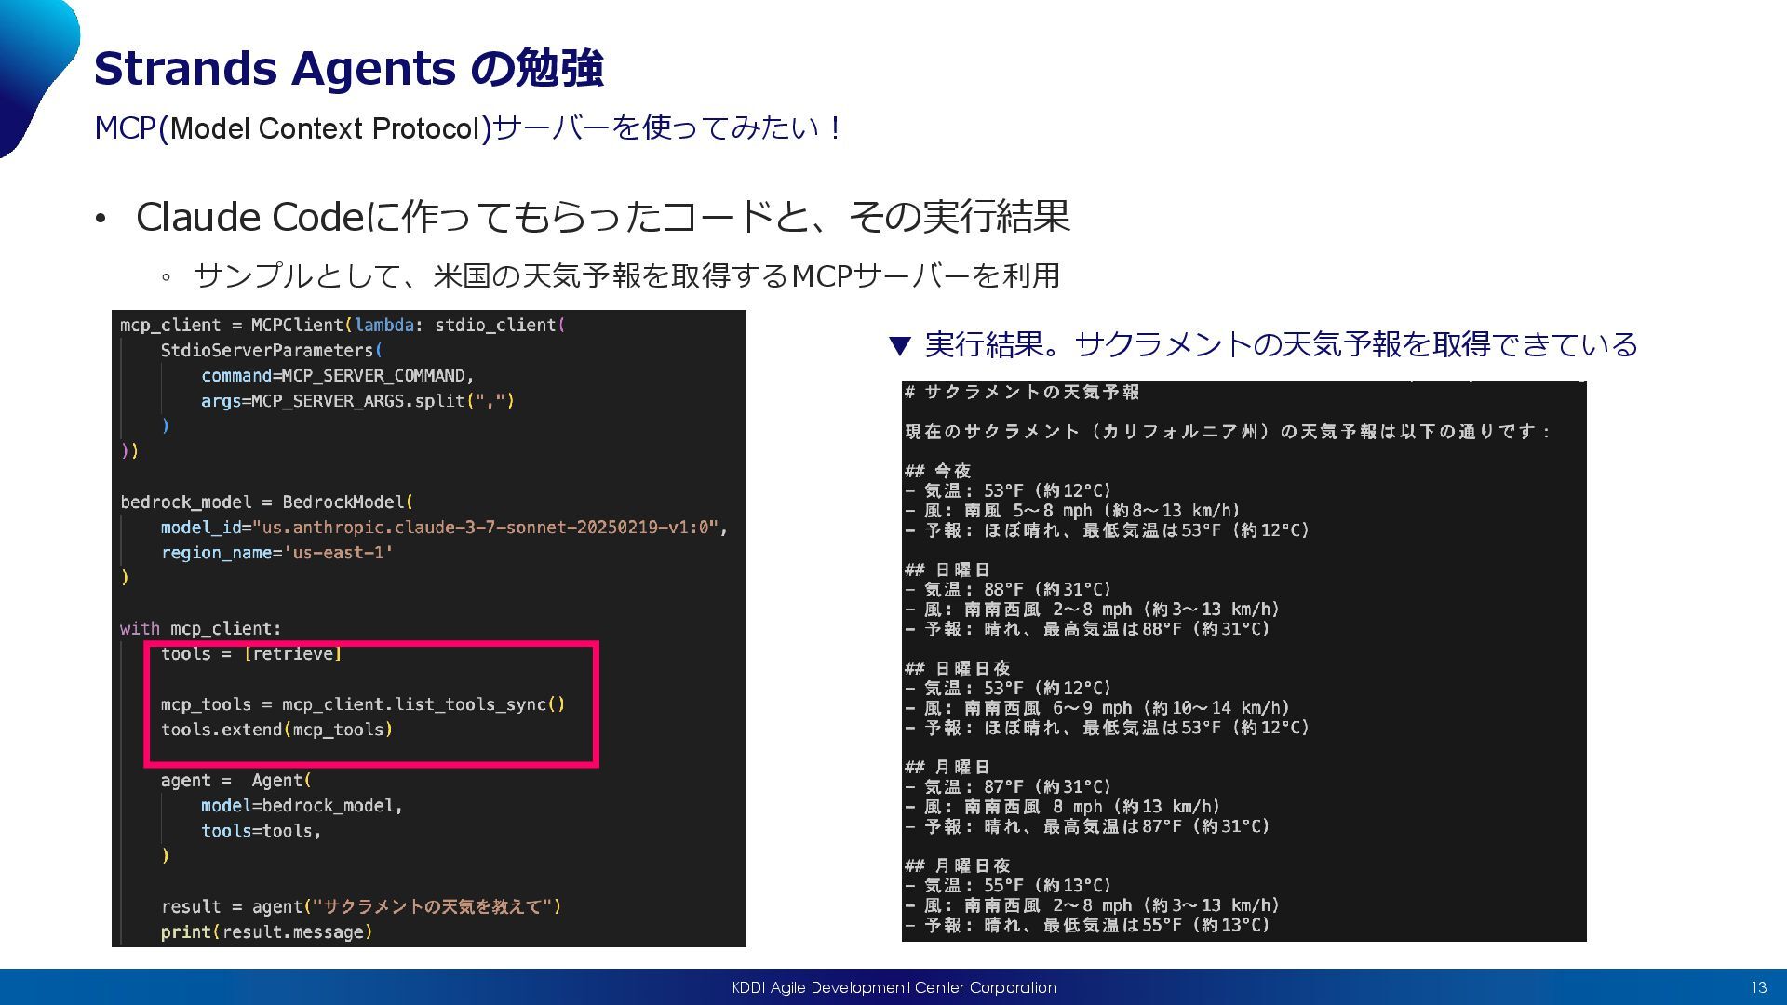Click the 'mcp_tools = mcp_client.list_tools_sync()' line
Screen dimensions: 1787x1005
pyautogui.click(x=363, y=704)
